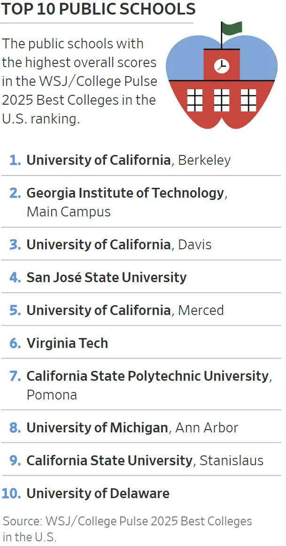Click the middle window of the schoolhouse
Viewport: 286px width, 546px height.
(221, 100)
